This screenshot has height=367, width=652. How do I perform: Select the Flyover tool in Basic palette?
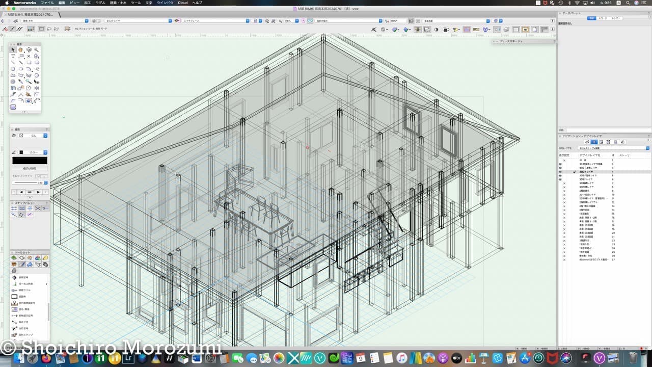[x=29, y=50]
